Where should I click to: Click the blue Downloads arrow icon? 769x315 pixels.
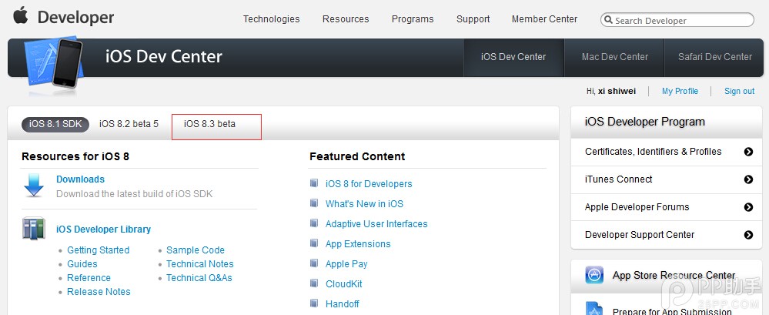[34, 186]
